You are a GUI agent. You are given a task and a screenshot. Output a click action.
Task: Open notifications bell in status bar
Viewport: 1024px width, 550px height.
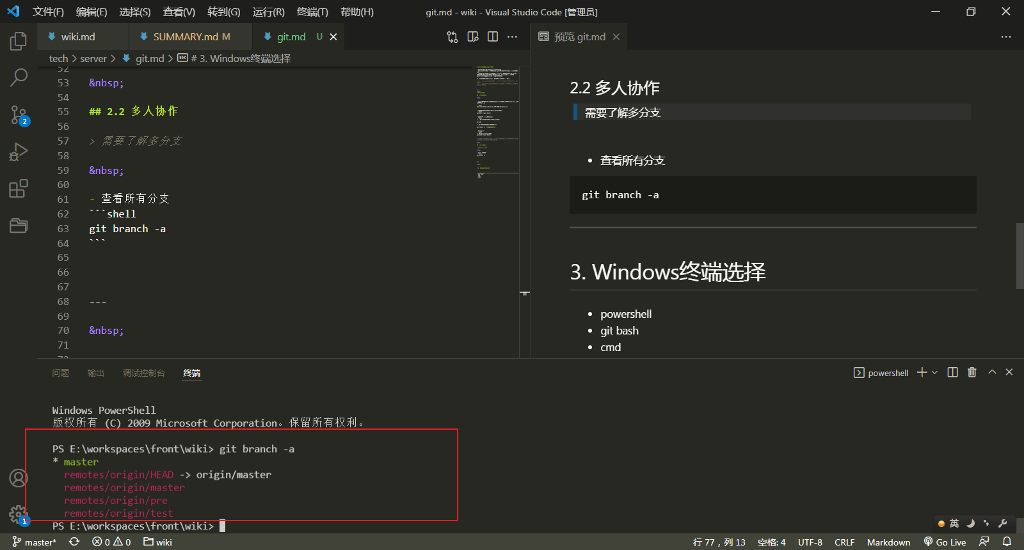pos(1007,542)
